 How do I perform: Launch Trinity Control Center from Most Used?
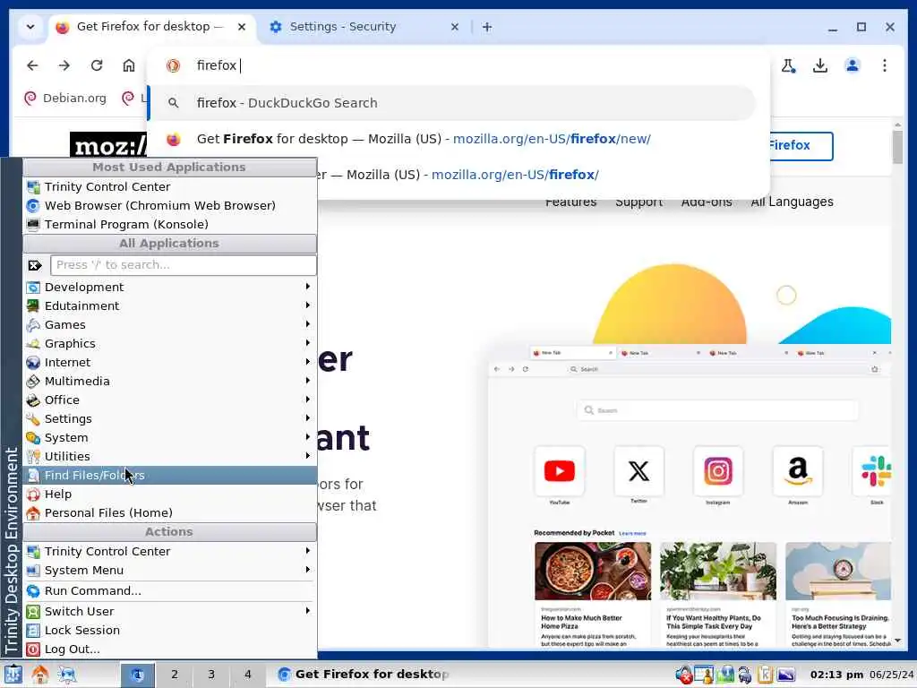pos(170,186)
